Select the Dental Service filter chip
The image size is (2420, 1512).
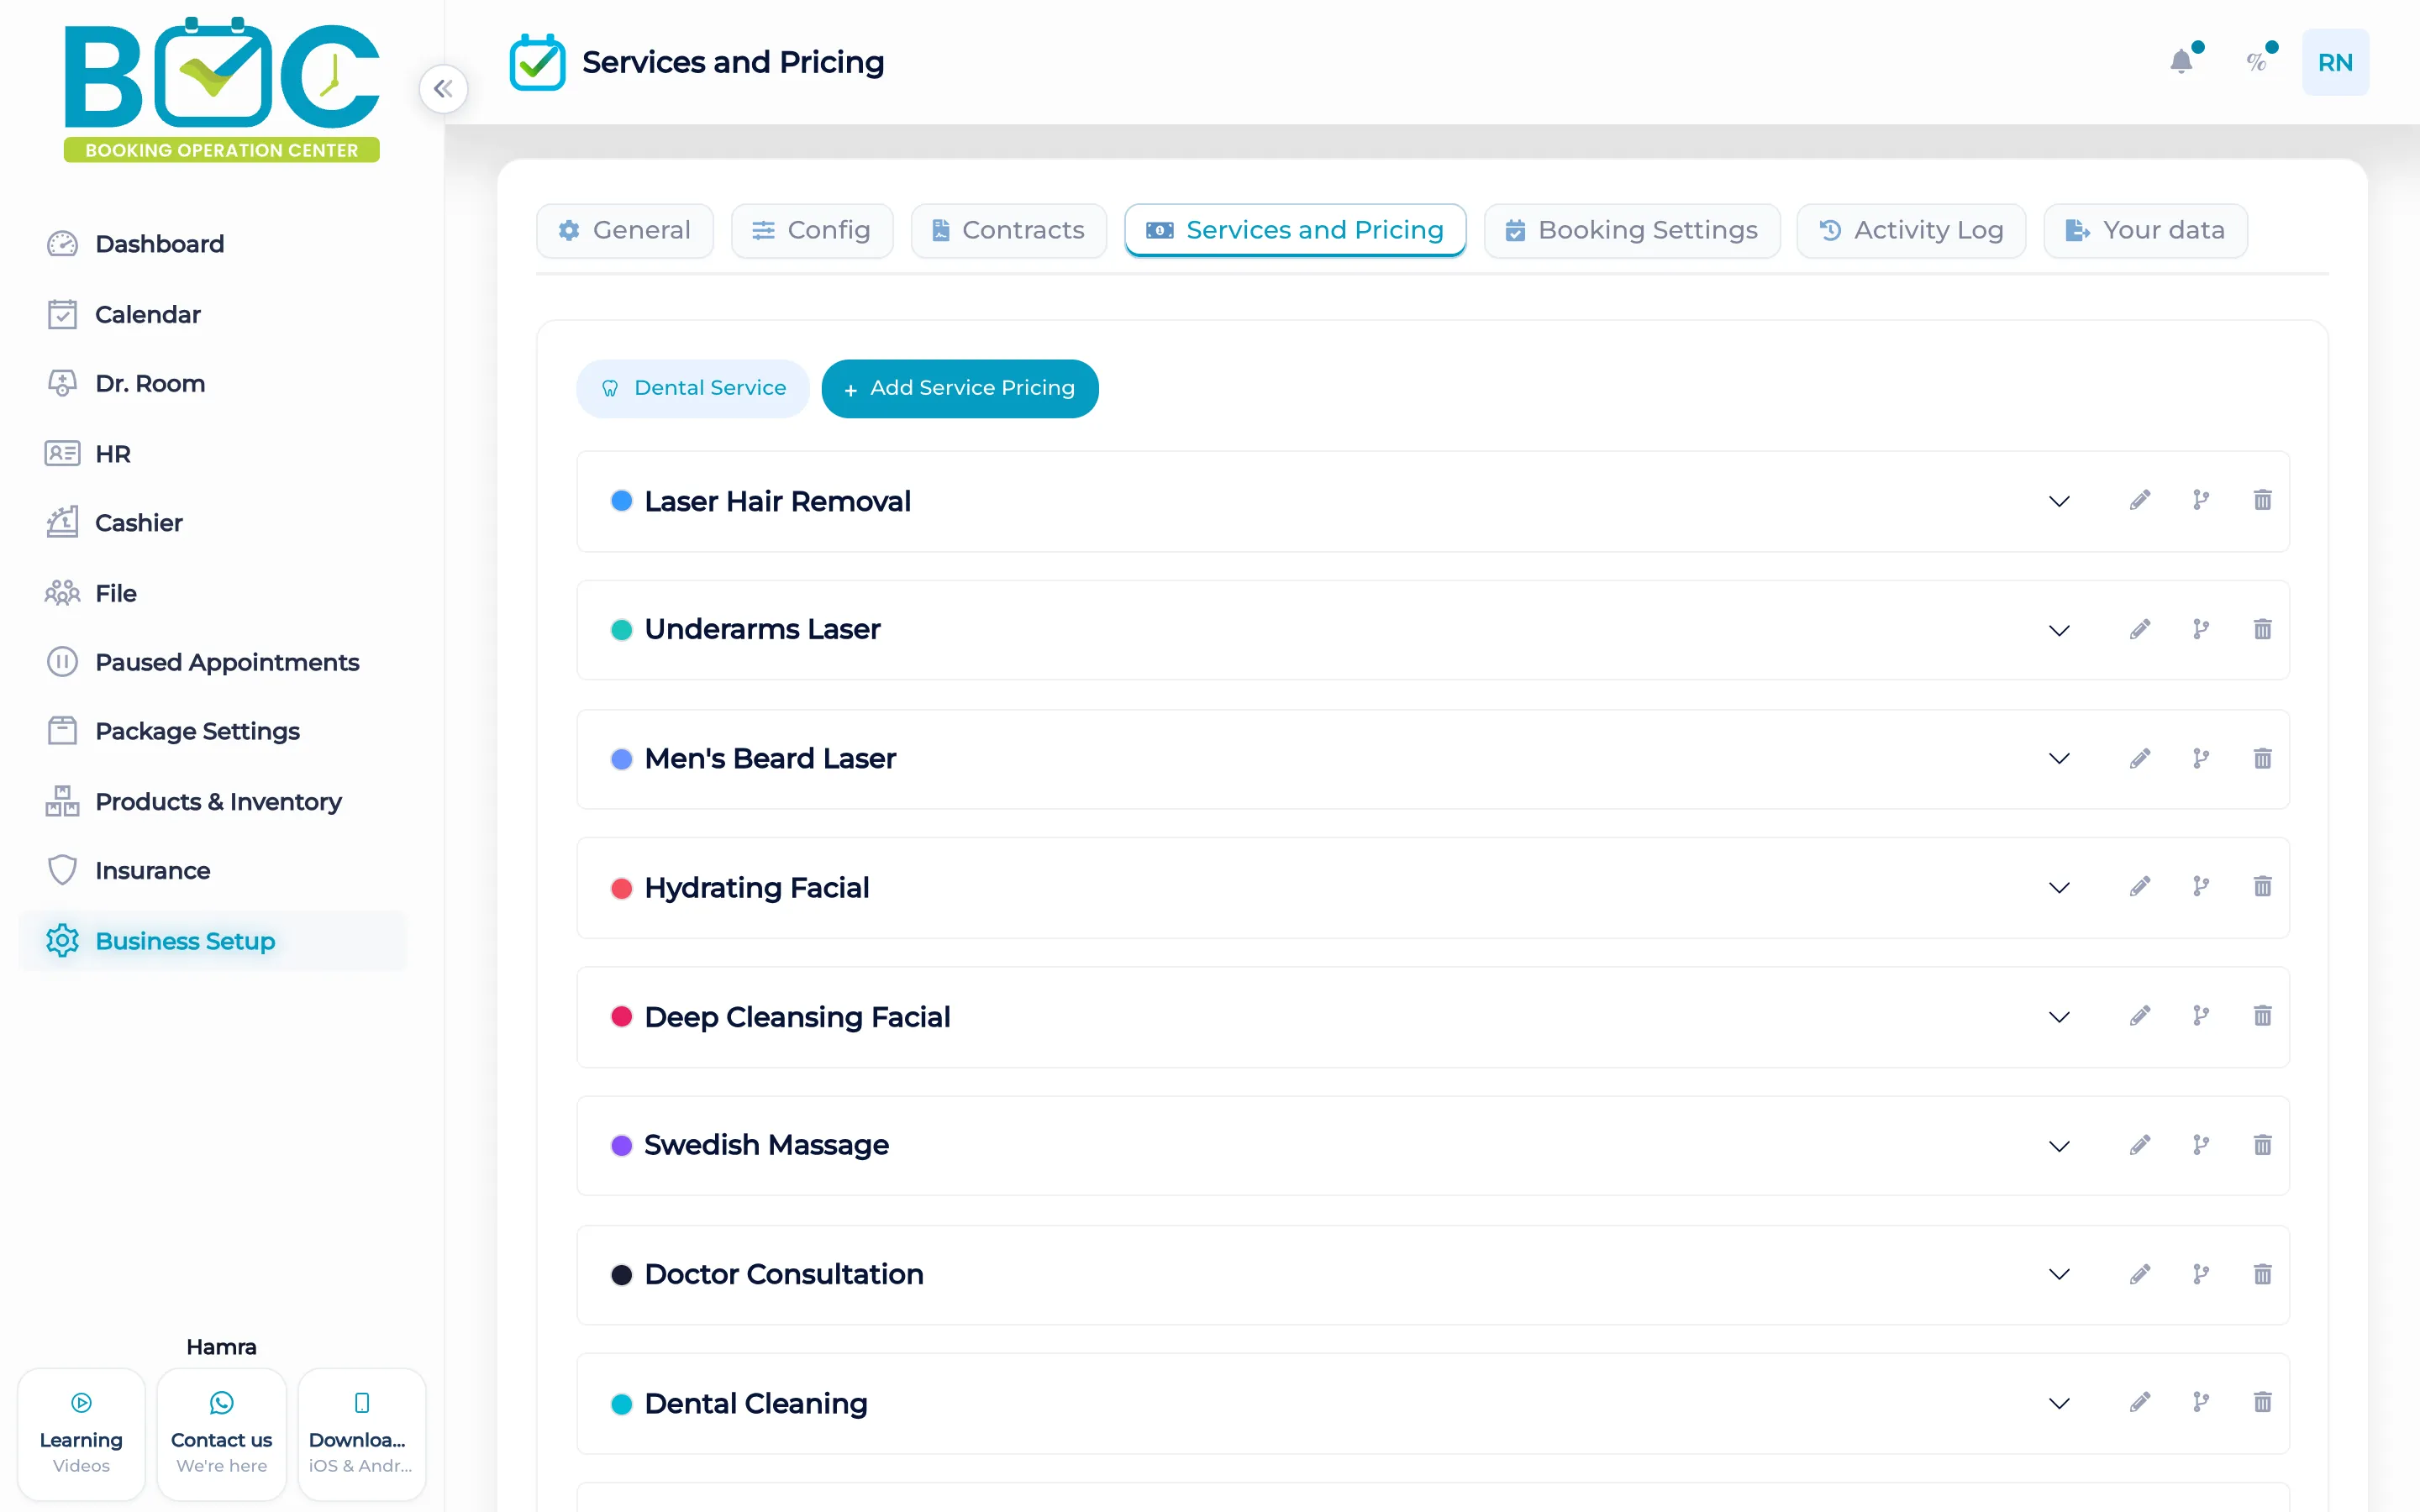coord(693,389)
